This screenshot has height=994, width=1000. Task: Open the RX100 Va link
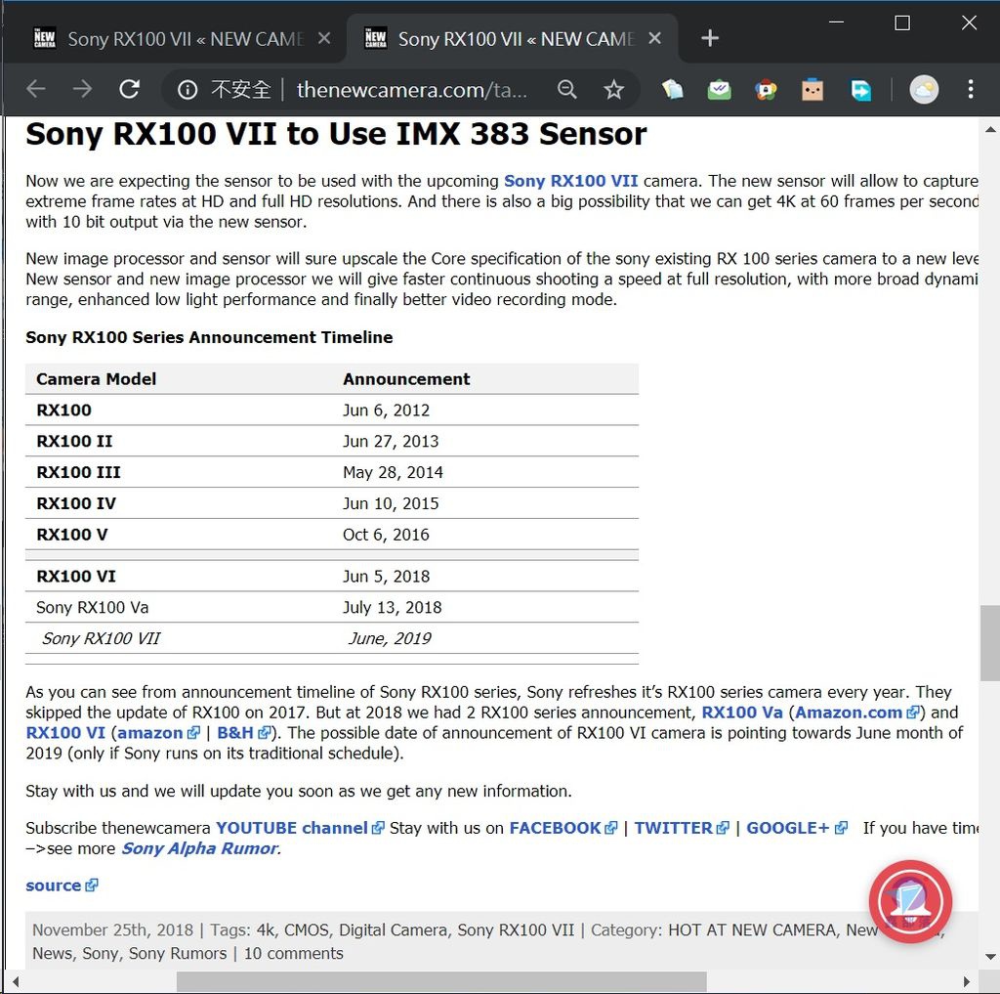[x=742, y=713]
